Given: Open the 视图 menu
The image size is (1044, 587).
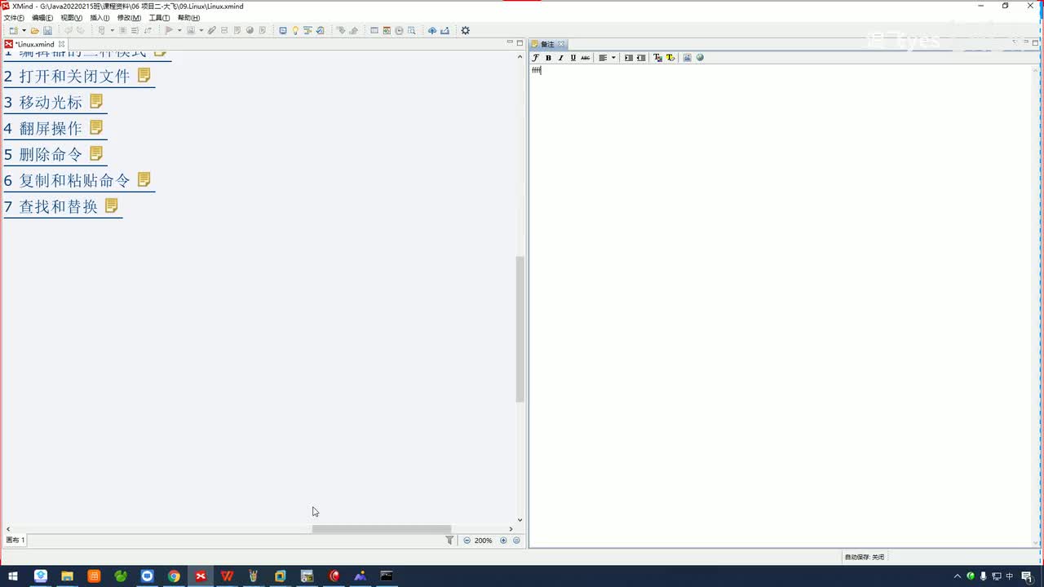Looking at the screenshot, I should tap(72, 18).
